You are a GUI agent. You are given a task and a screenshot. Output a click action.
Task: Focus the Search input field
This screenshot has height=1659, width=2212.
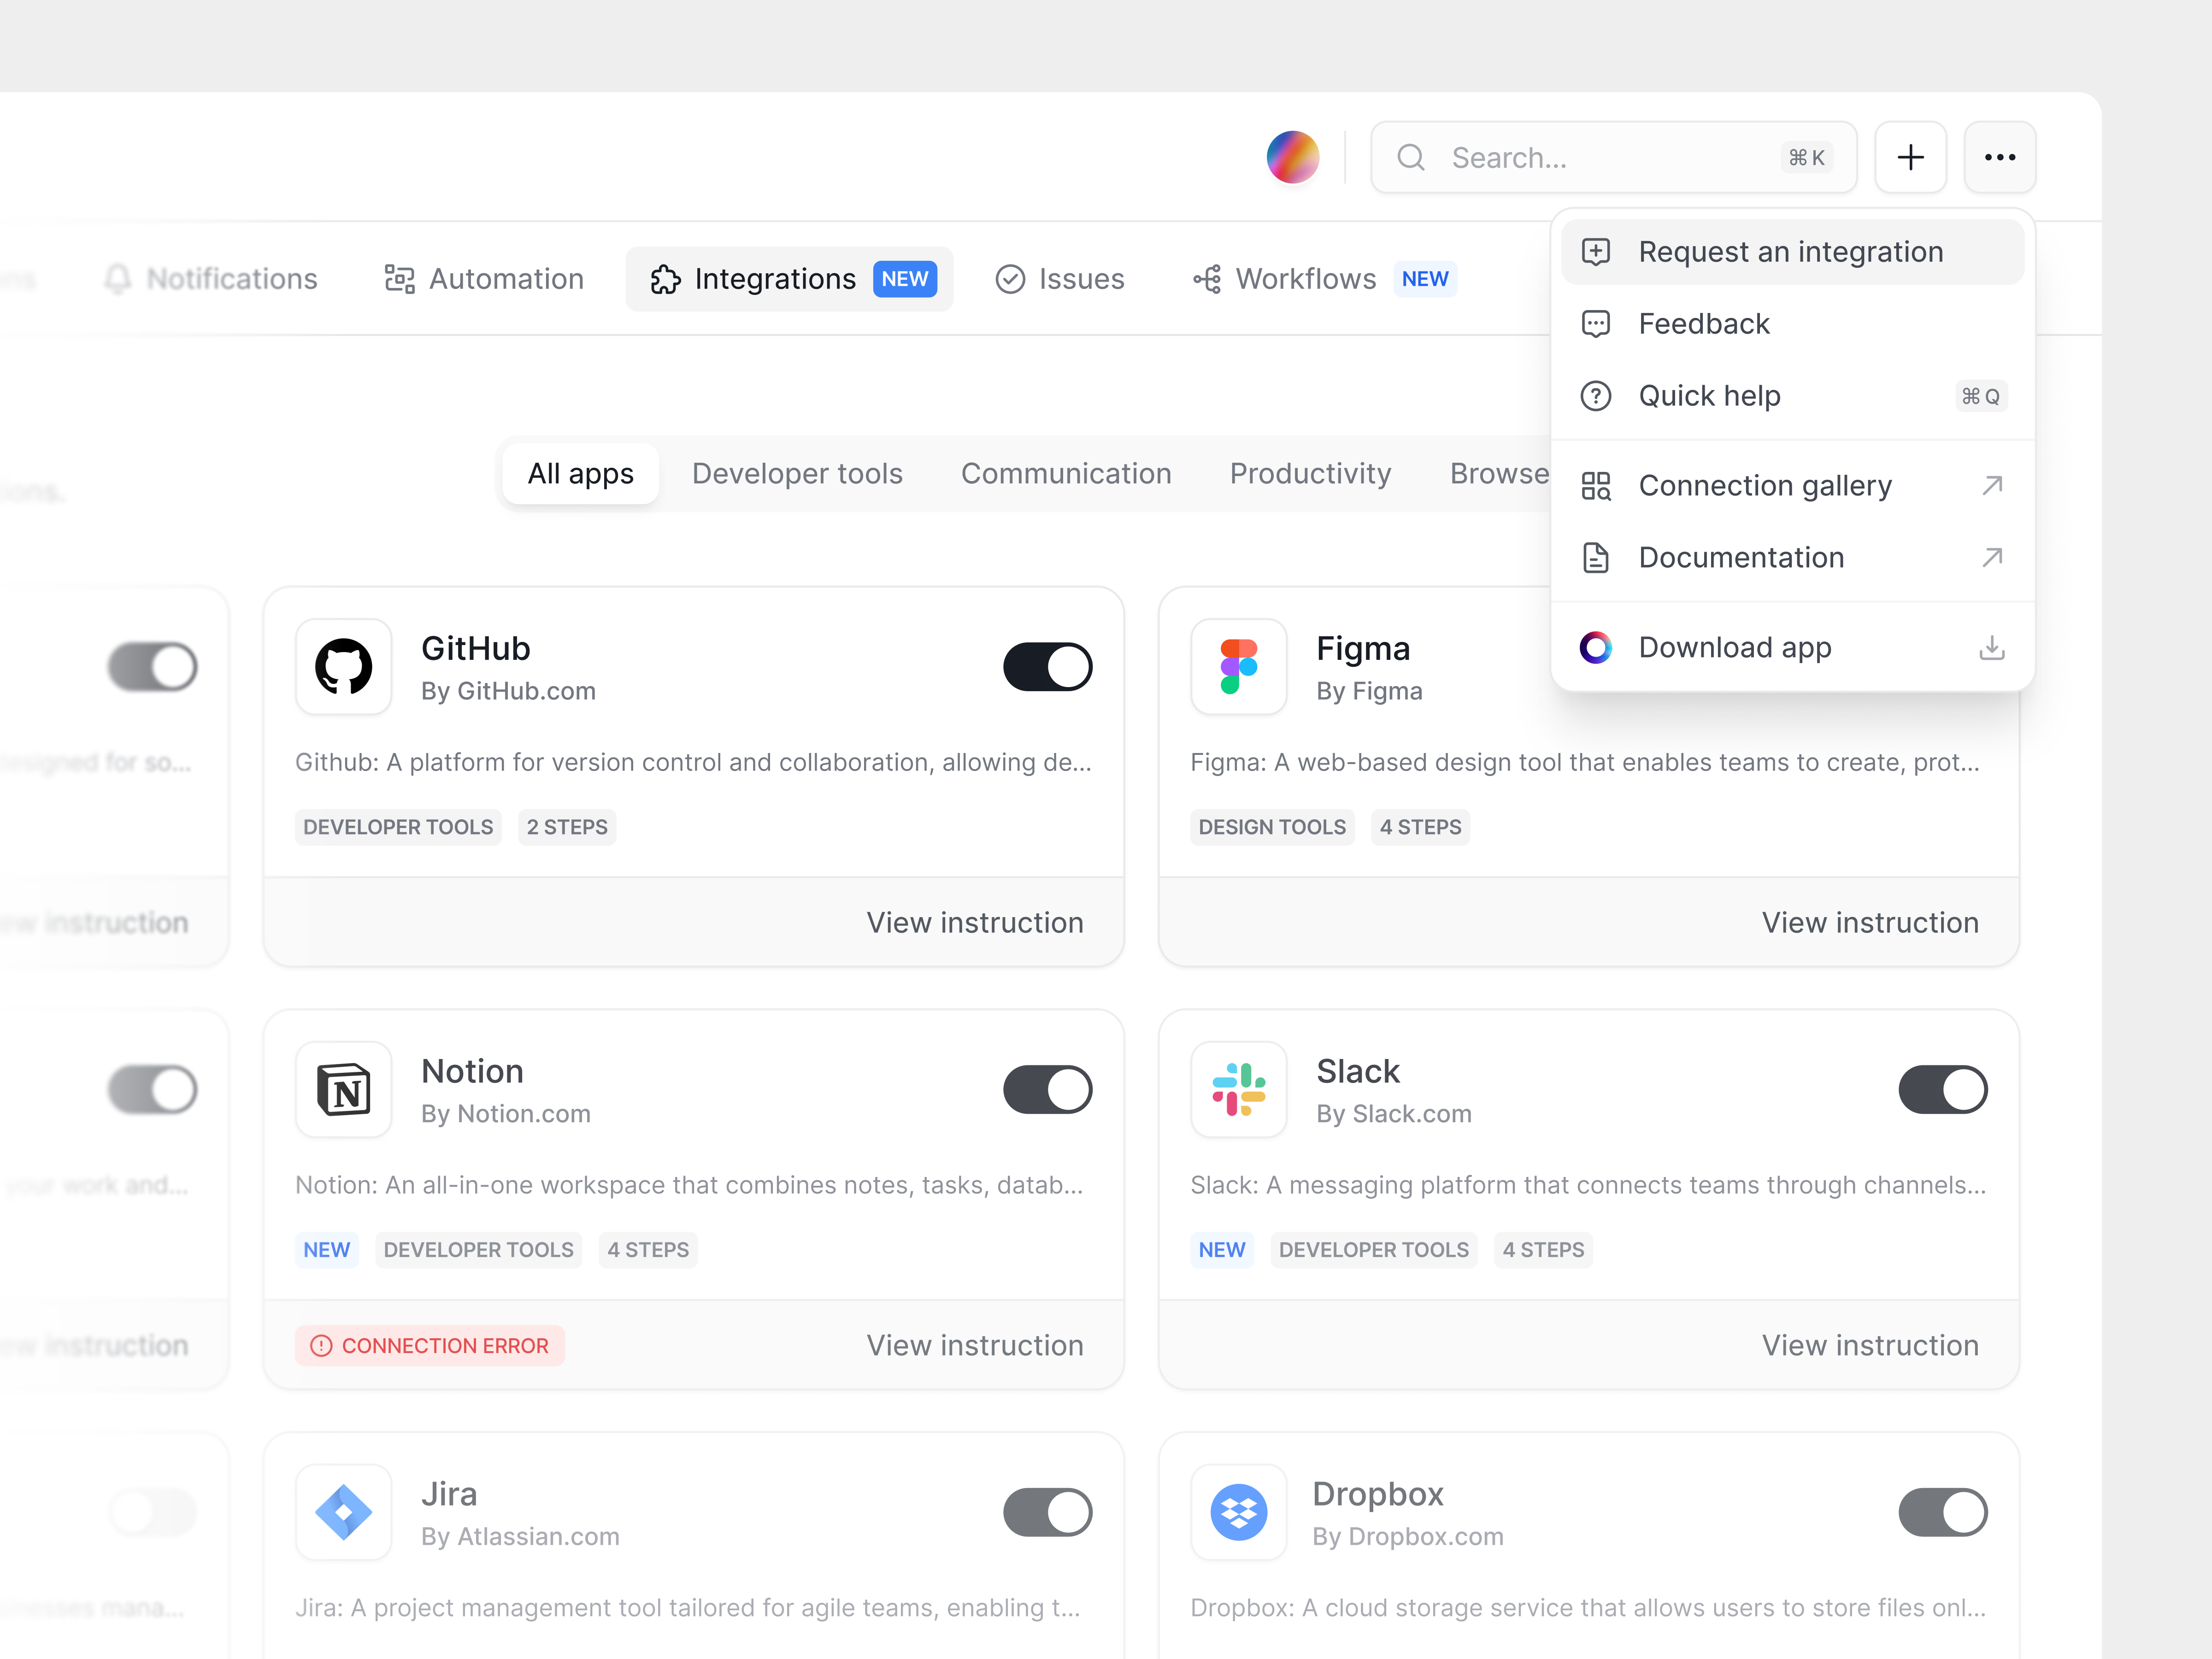(x=1613, y=157)
